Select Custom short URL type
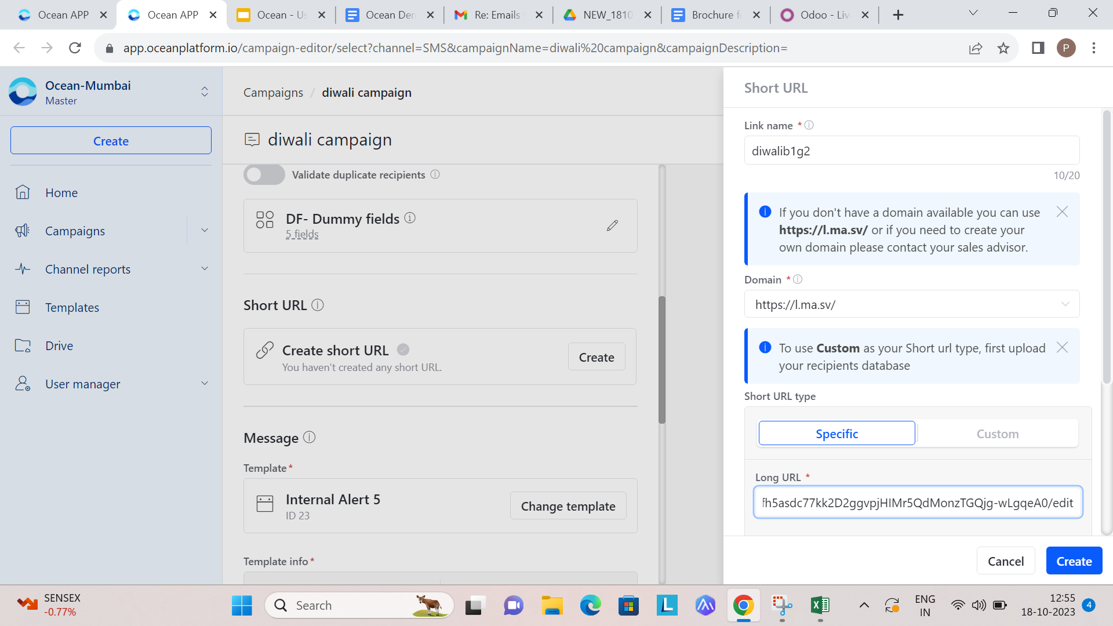This screenshot has height=626, width=1113. tap(997, 434)
